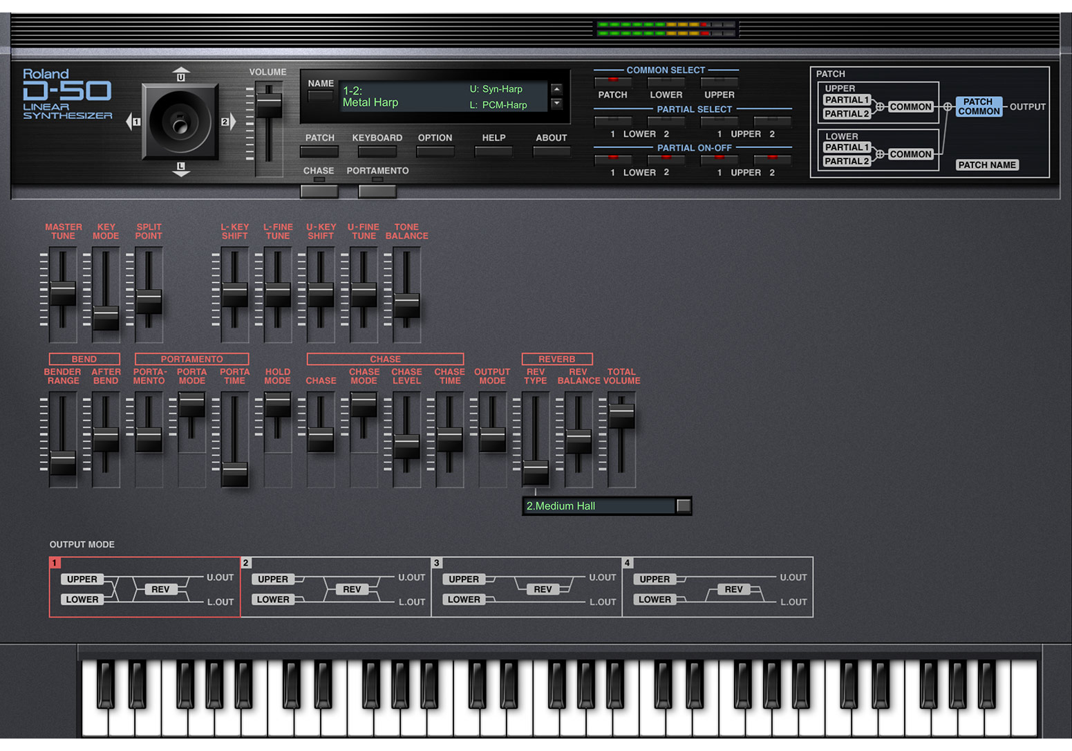Click the TOTAL VOLUME slider handle
1072x751 pixels.
621,416
